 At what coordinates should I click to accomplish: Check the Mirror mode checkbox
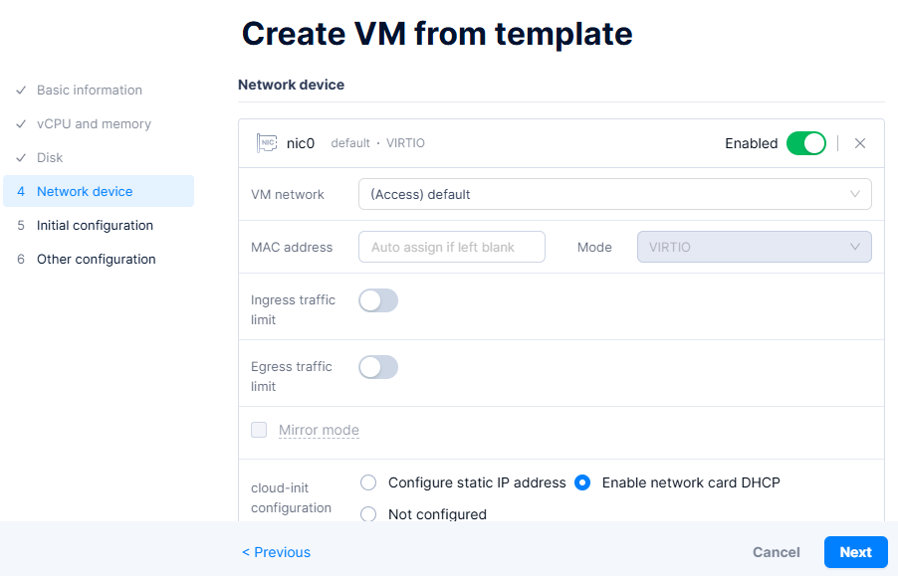click(259, 430)
